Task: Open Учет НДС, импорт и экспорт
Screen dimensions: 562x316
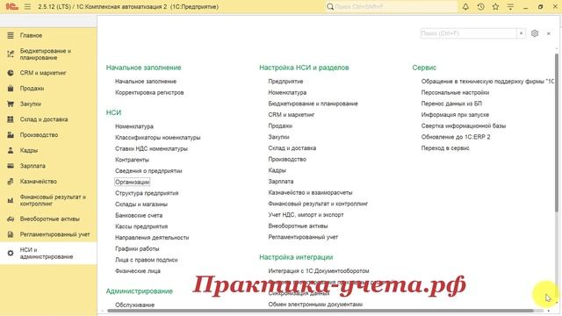Action: click(x=306, y=214)
